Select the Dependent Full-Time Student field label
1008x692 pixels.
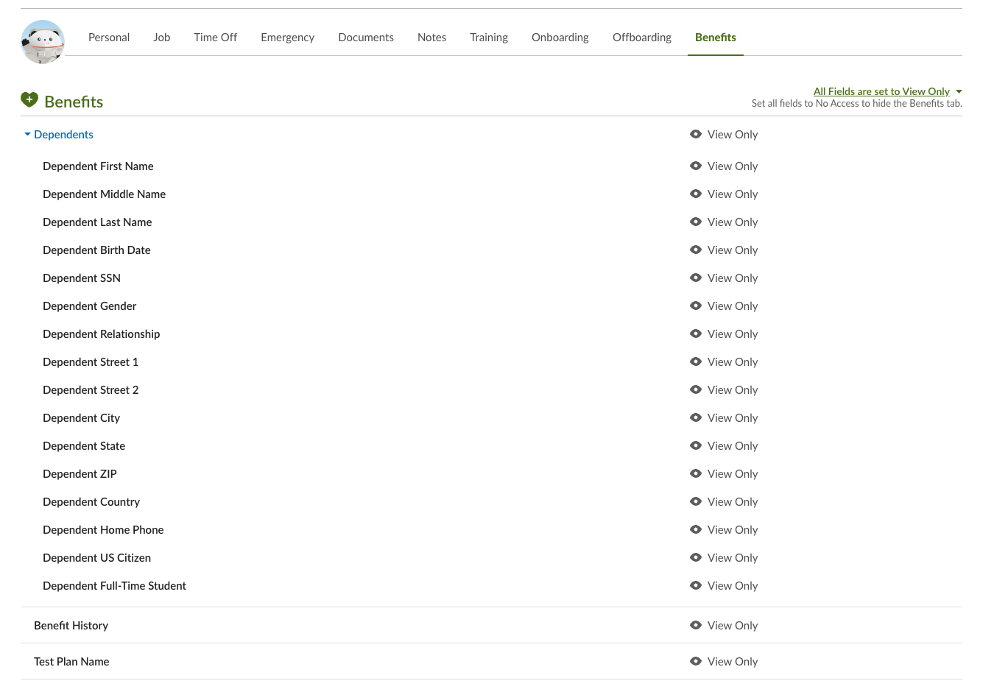pos(114,586)
